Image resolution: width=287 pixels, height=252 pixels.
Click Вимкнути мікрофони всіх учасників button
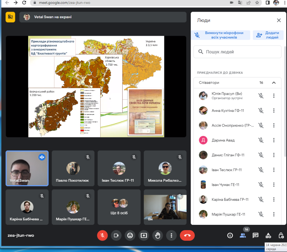click(x=222, y=35)
